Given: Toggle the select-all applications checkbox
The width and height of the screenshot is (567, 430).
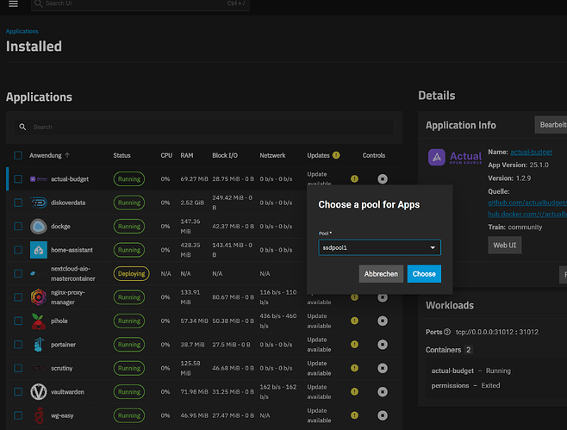Looking at the screenshot, I should pos(18,155).
